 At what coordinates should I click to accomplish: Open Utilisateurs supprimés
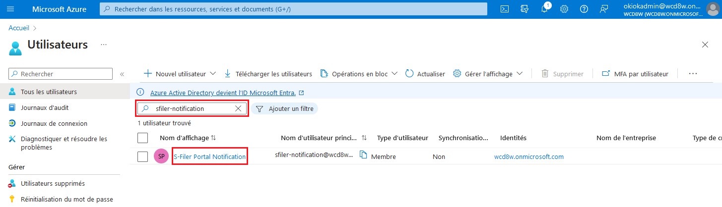click(53, 183)
